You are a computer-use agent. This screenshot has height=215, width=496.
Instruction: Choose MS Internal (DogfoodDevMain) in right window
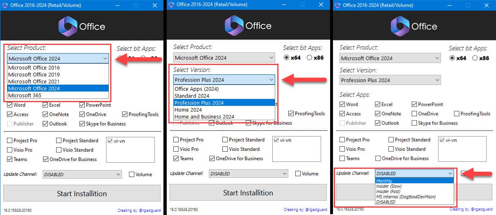[414, 197]
